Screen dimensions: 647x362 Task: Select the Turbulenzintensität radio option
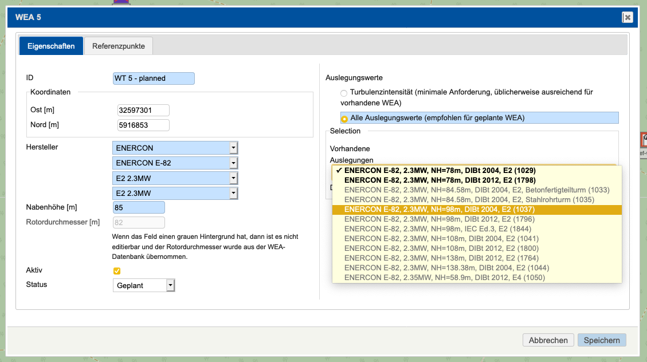pos(344,93)
